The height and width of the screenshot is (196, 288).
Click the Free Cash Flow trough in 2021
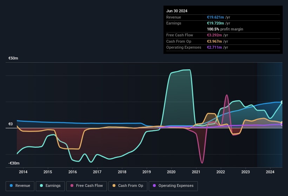(202, 163)
